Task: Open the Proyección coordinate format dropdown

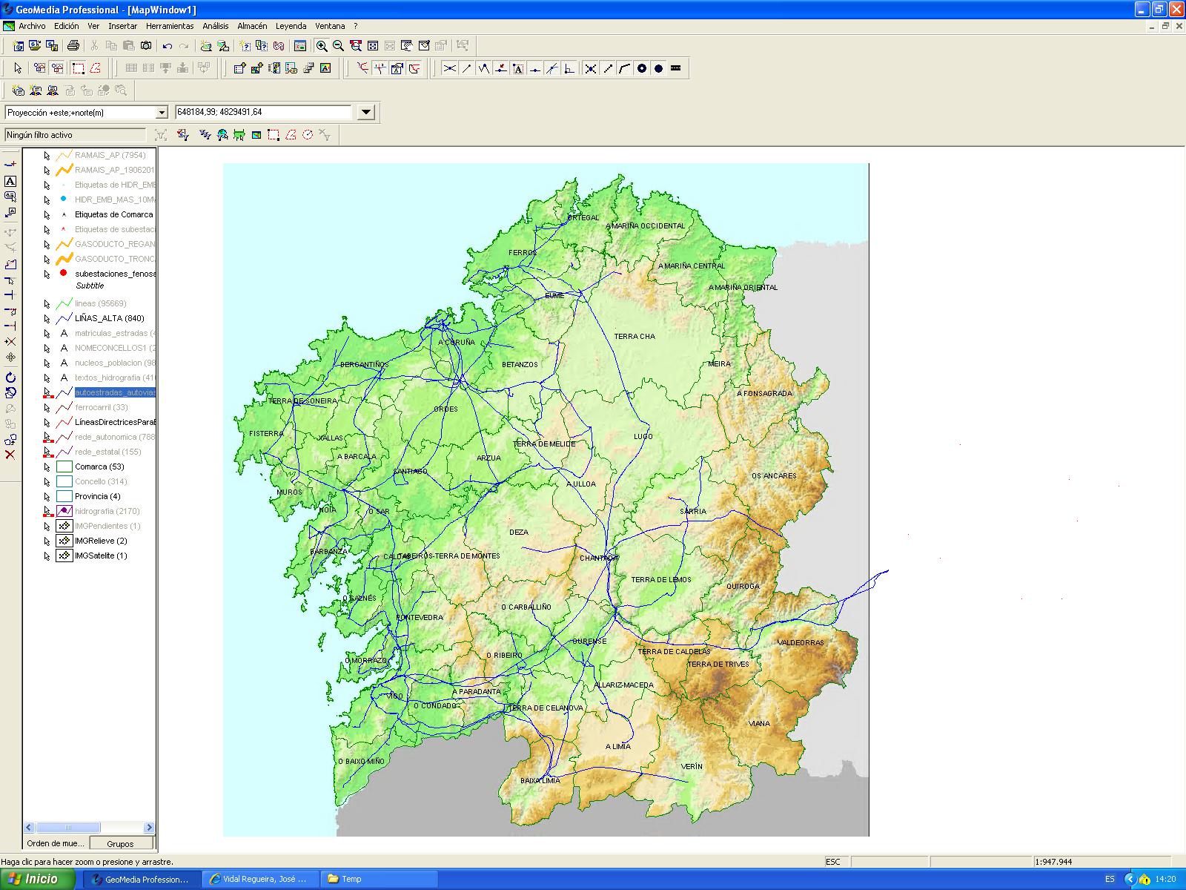Action: pyautogui.click(x=162, y=113)
